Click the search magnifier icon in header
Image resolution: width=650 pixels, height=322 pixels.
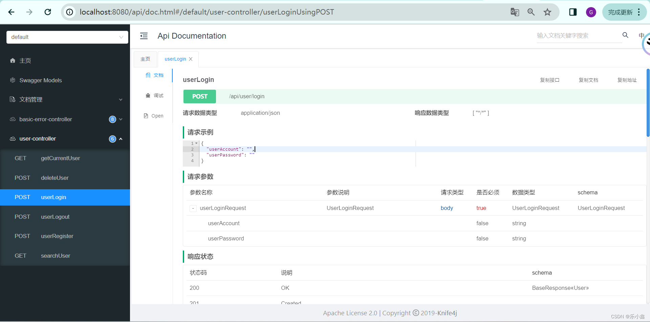(x=625, y=35)
